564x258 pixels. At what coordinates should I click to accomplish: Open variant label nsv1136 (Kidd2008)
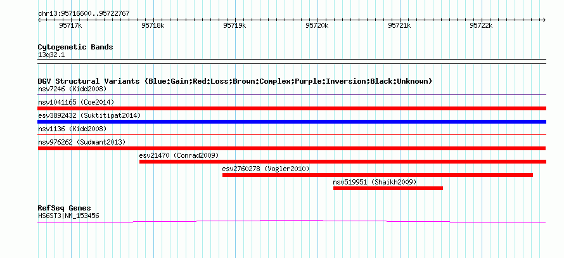(72, 129)
